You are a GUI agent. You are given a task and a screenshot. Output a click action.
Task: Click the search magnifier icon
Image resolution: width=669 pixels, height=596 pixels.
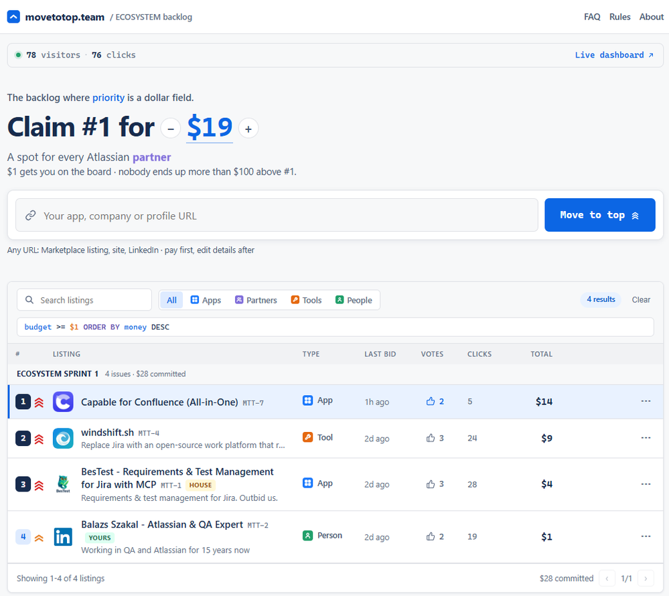tap(29, 300)
